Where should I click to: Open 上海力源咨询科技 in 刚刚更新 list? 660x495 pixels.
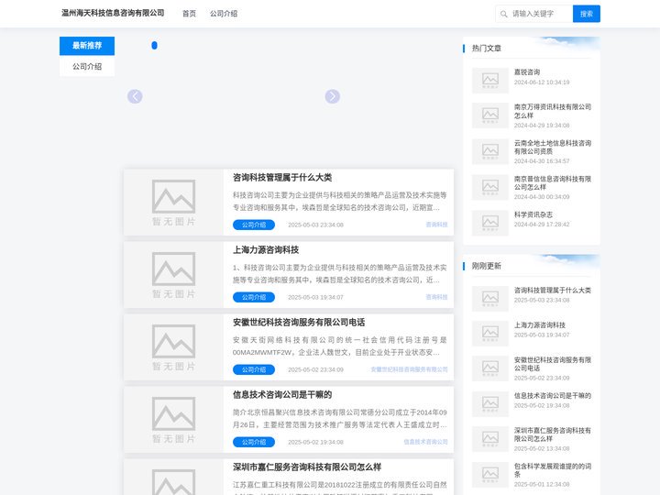(x=540, y=324)
